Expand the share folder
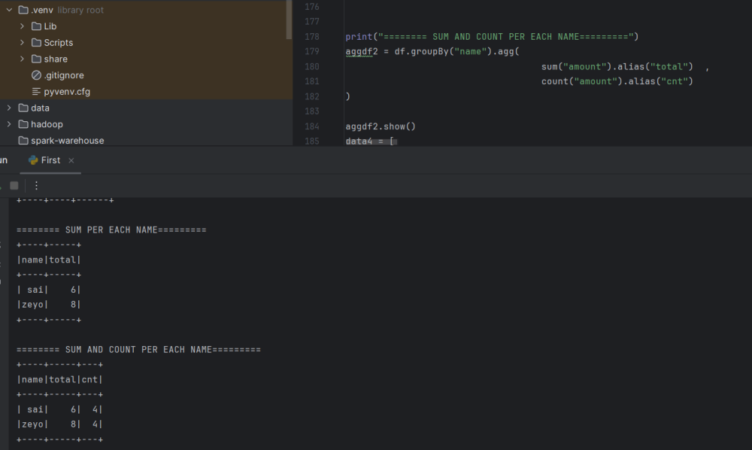This screenshot has width=752, height=450. [x=22, y=59]
